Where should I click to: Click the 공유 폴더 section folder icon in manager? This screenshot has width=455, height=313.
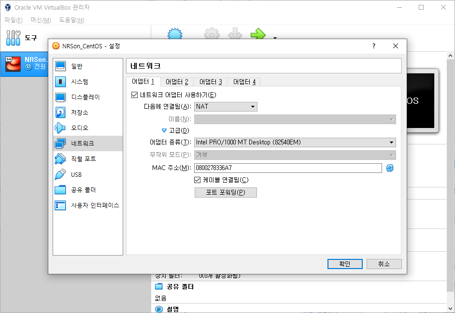pyautogui.click(x=159, y=286)
